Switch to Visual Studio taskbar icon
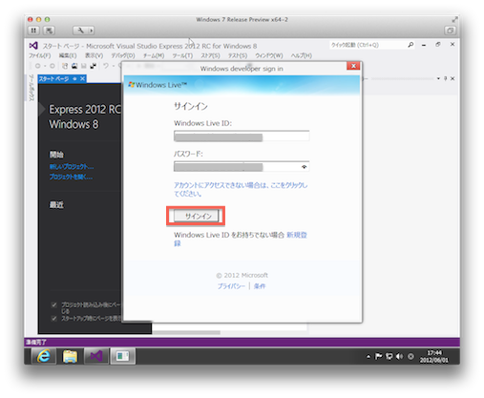Image resolution: width=484 pixels, height=398 pixels. pos(96,356)
